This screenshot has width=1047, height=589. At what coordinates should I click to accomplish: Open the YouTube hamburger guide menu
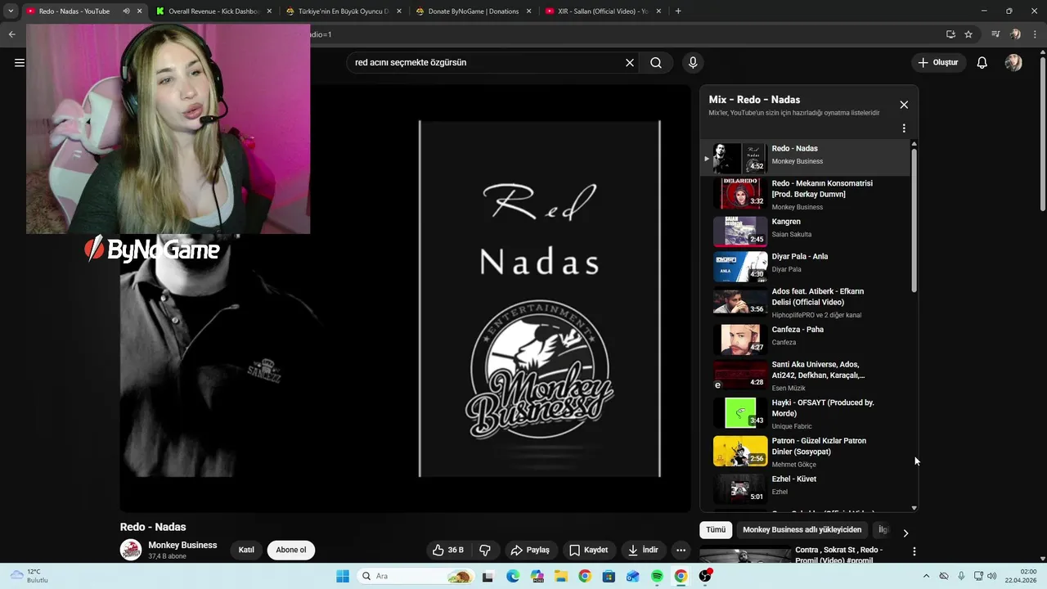pyautogui.click(x=20, y=63)
